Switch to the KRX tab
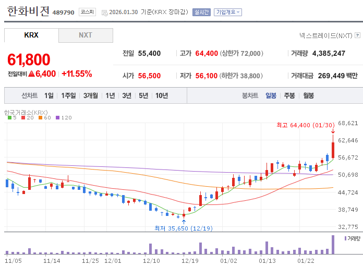Screen dimensions: 363x266 [31, 35]
